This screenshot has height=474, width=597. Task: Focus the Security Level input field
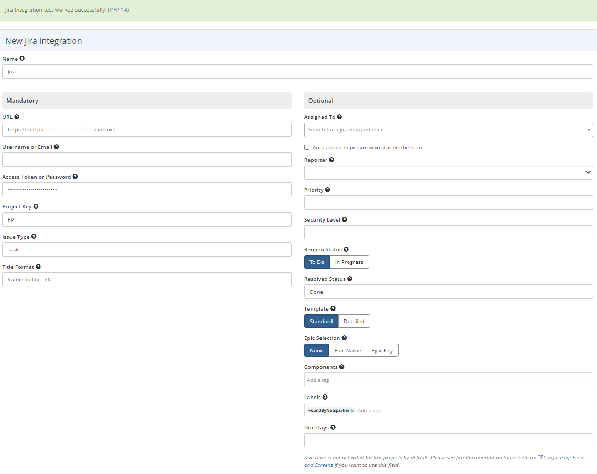coord(448,232)
